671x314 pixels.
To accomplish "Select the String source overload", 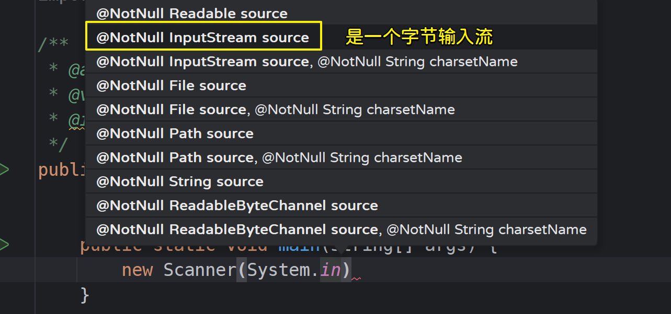I will [x=180, y=182].
